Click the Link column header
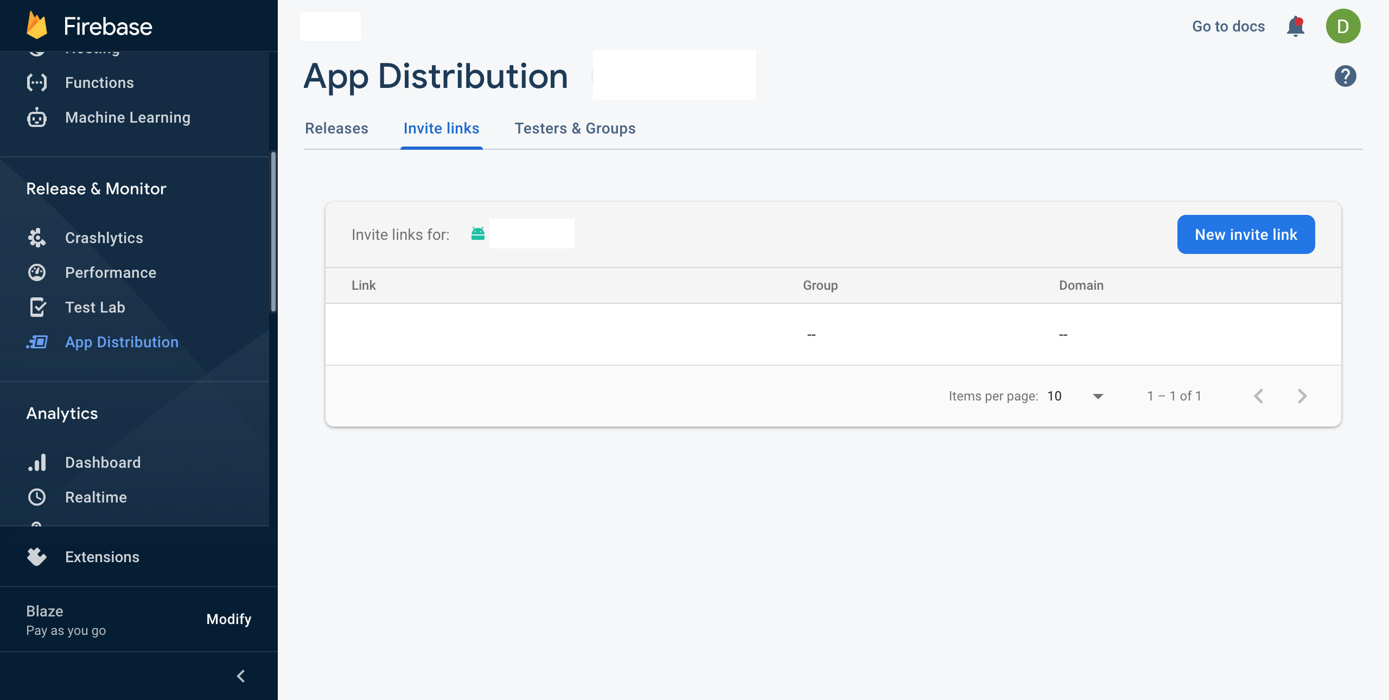Screen dimensions: 1389x700 [364, 285]
